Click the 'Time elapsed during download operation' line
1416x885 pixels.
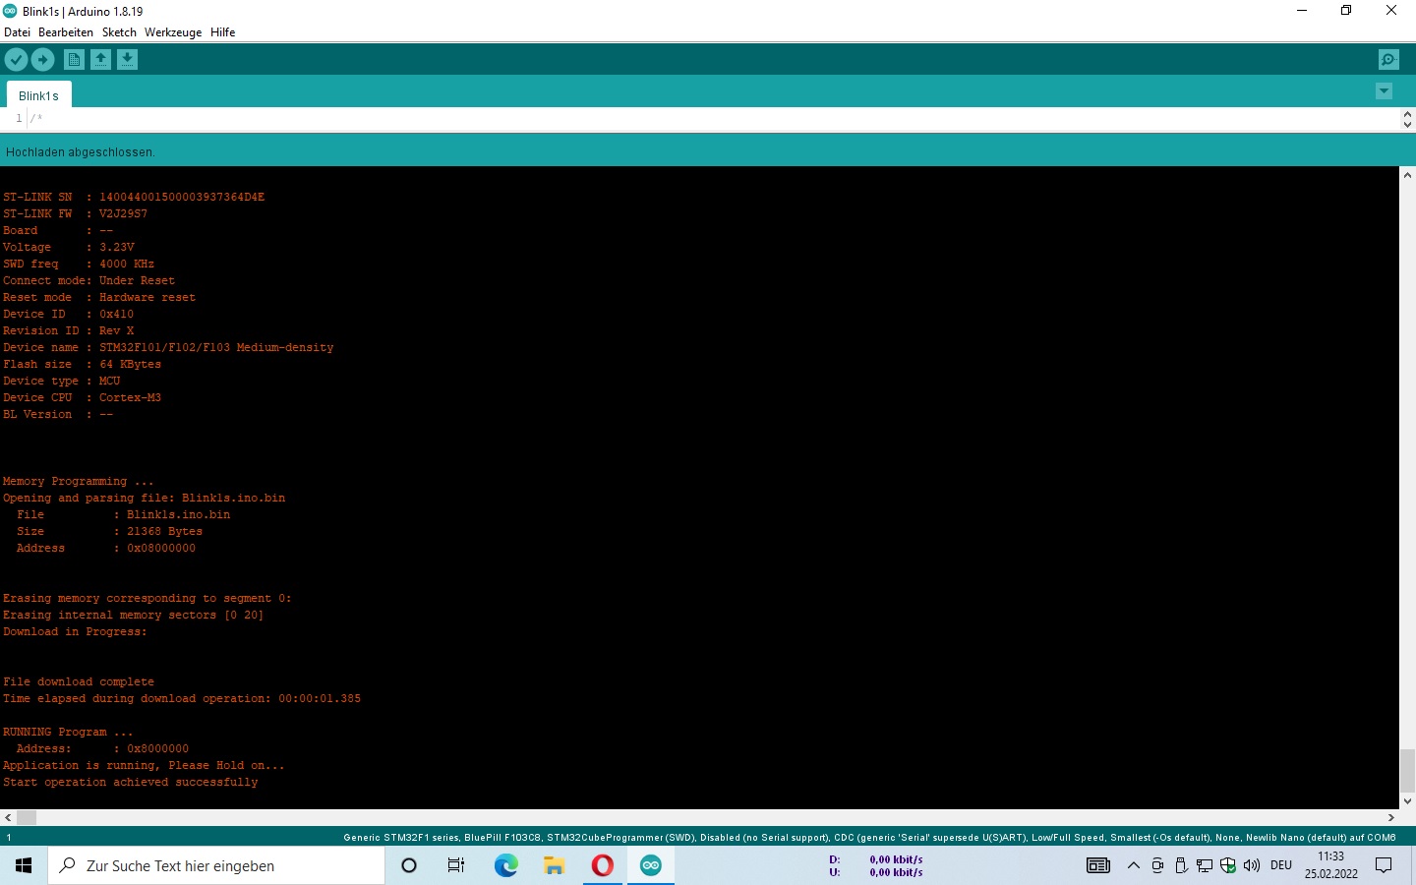[x=182, y=698]
